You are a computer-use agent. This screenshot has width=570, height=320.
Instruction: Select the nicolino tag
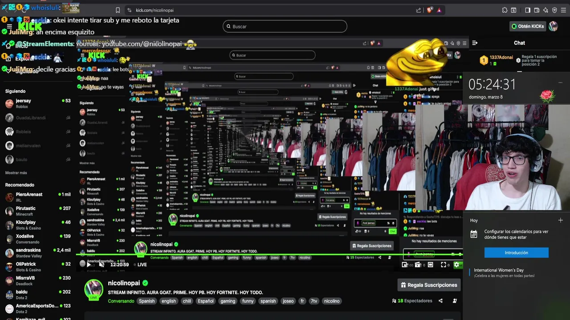332,301
